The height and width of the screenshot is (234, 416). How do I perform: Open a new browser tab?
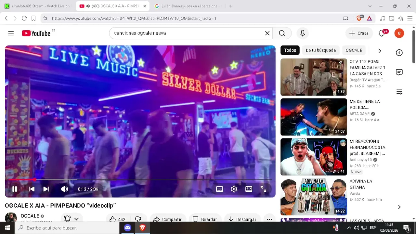pyautogui.click(x=231, y=6)
